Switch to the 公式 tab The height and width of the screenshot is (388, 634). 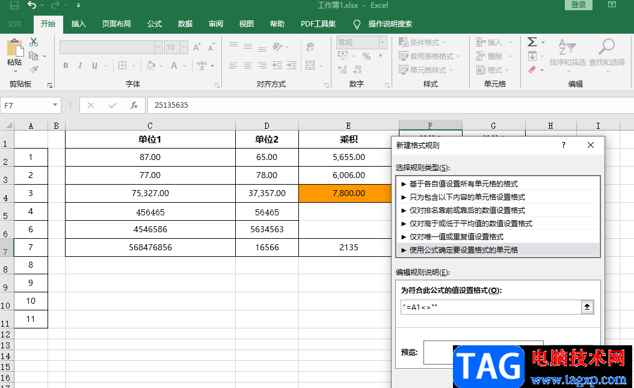[x=155, y=24]
